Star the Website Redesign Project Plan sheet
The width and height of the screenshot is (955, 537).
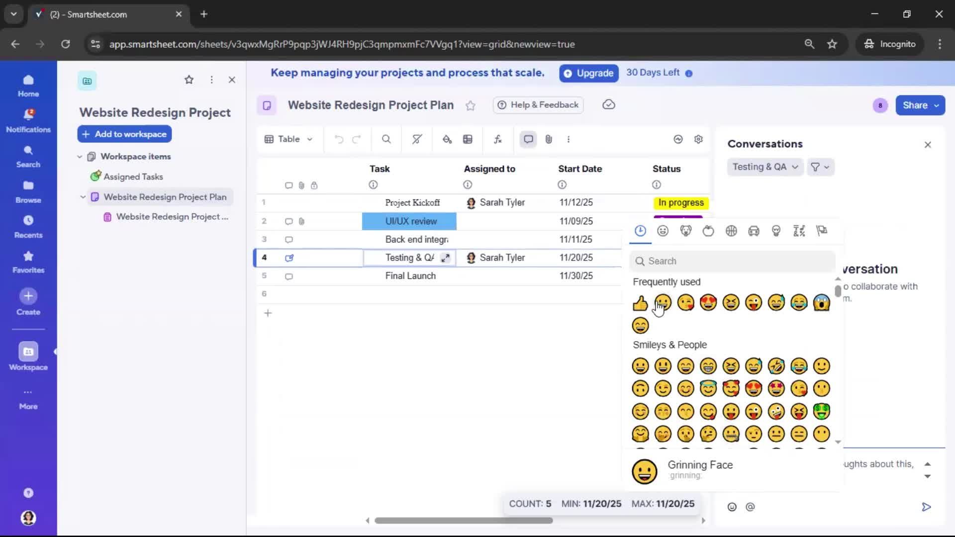coord(471,105)
